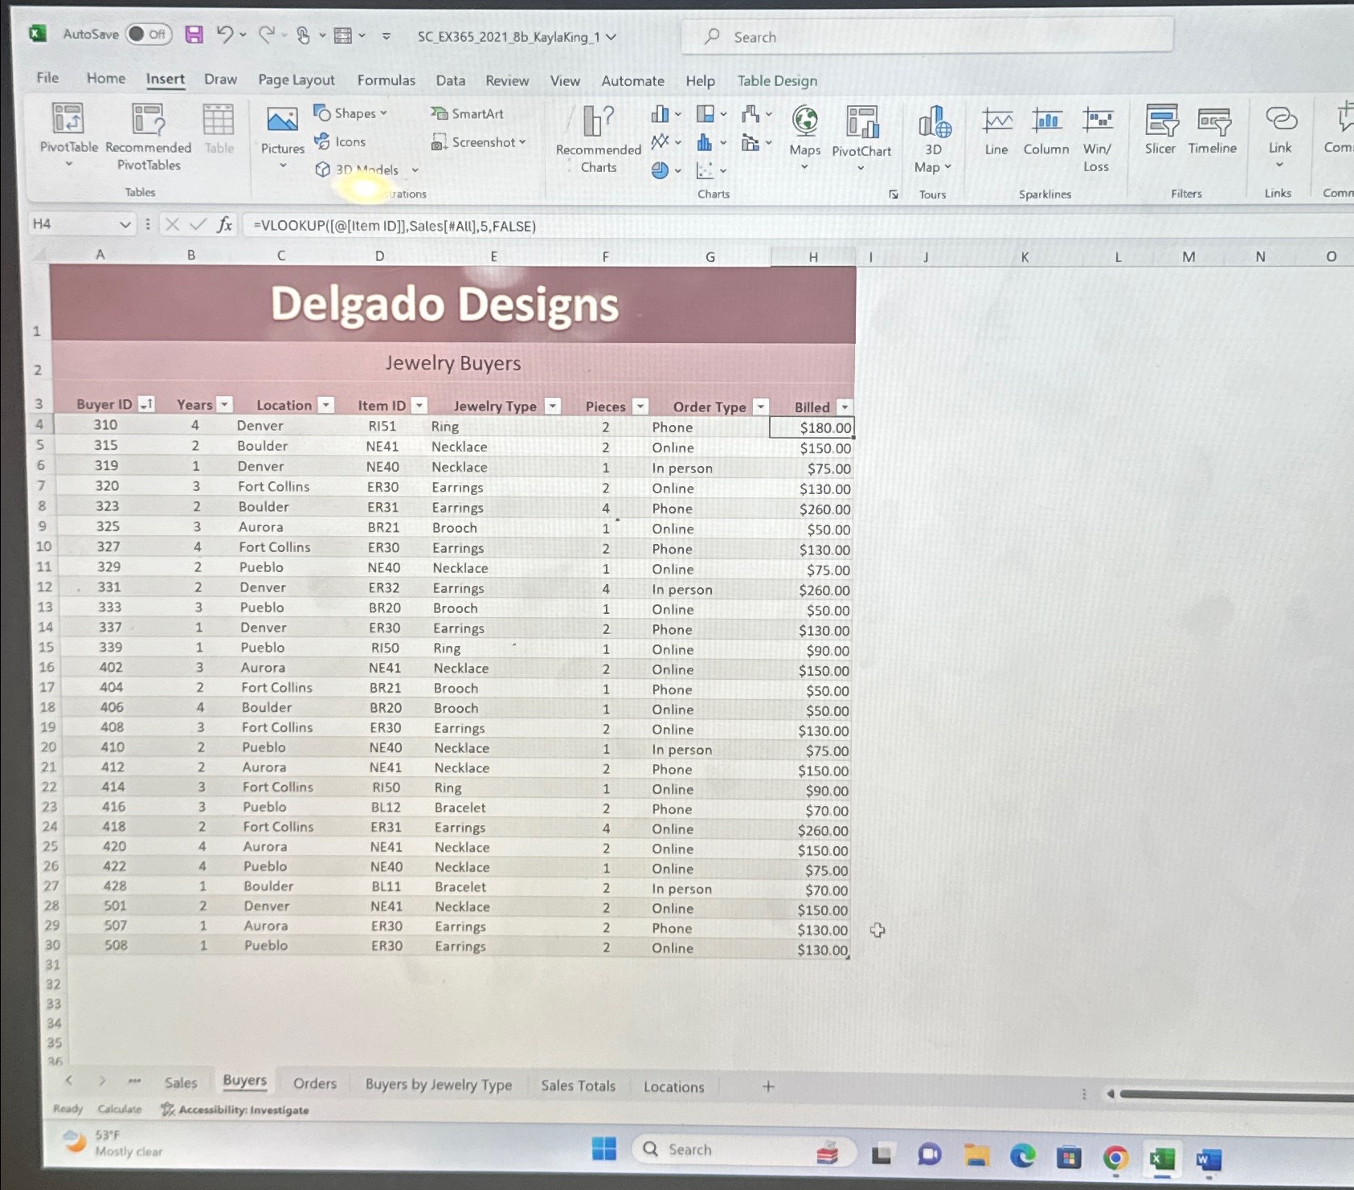The height and width of the screenshot is (1190, 1354).
Task: Switch to the Home tab
Action: coord(106,78)
